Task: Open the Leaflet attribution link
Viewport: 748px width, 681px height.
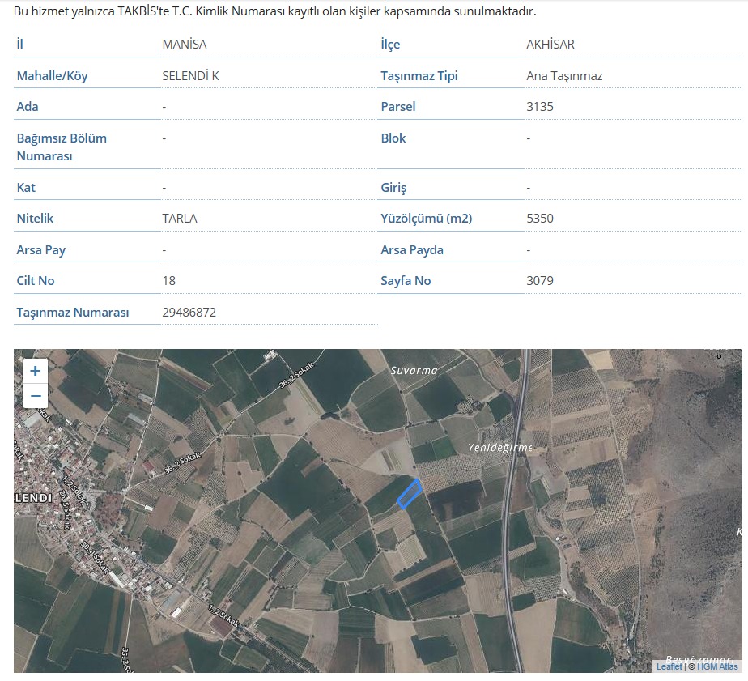Action: (x=669, y=666)
